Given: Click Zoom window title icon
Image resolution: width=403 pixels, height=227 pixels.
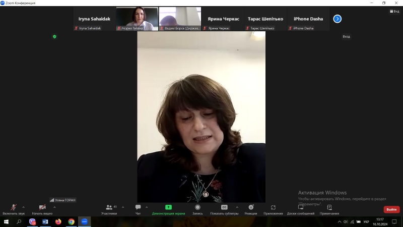Looking at the screenshot, I should 3,3.
